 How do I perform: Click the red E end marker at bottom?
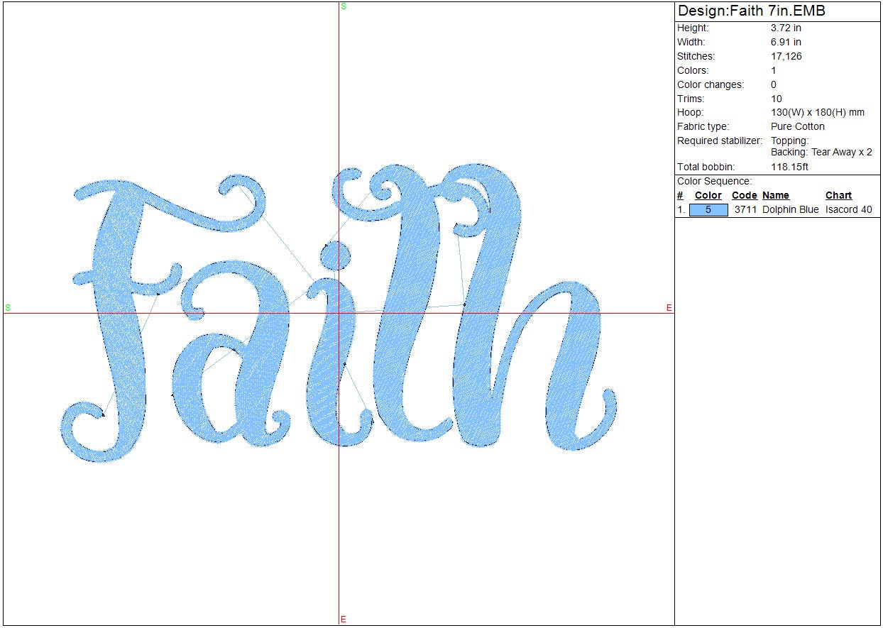point(344,619)
